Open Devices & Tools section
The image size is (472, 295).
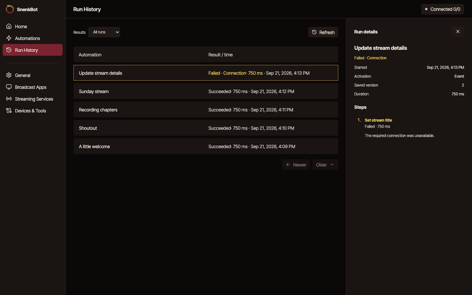[32, 110]
